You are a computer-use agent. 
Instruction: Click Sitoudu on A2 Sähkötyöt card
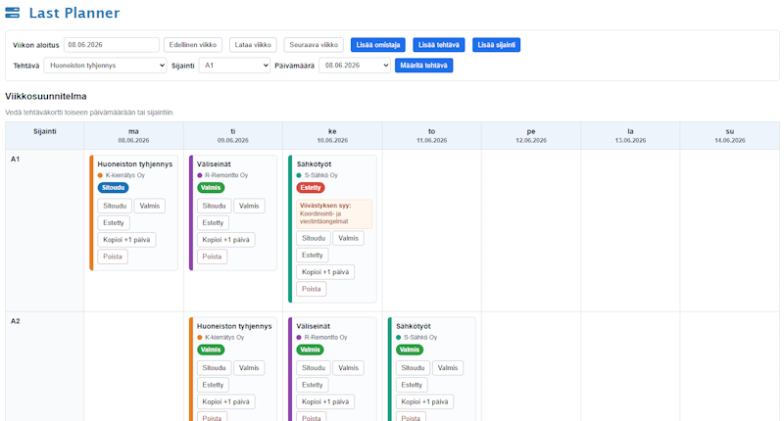click(x=413, y=368)
